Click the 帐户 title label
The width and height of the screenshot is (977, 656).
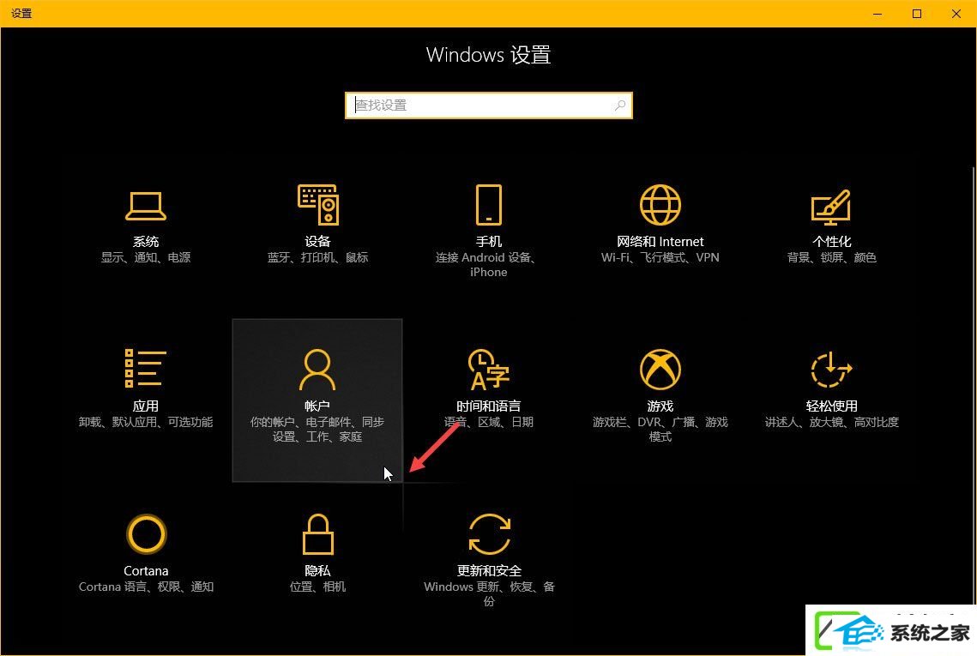pyautogui.click(x=317, y=406)
